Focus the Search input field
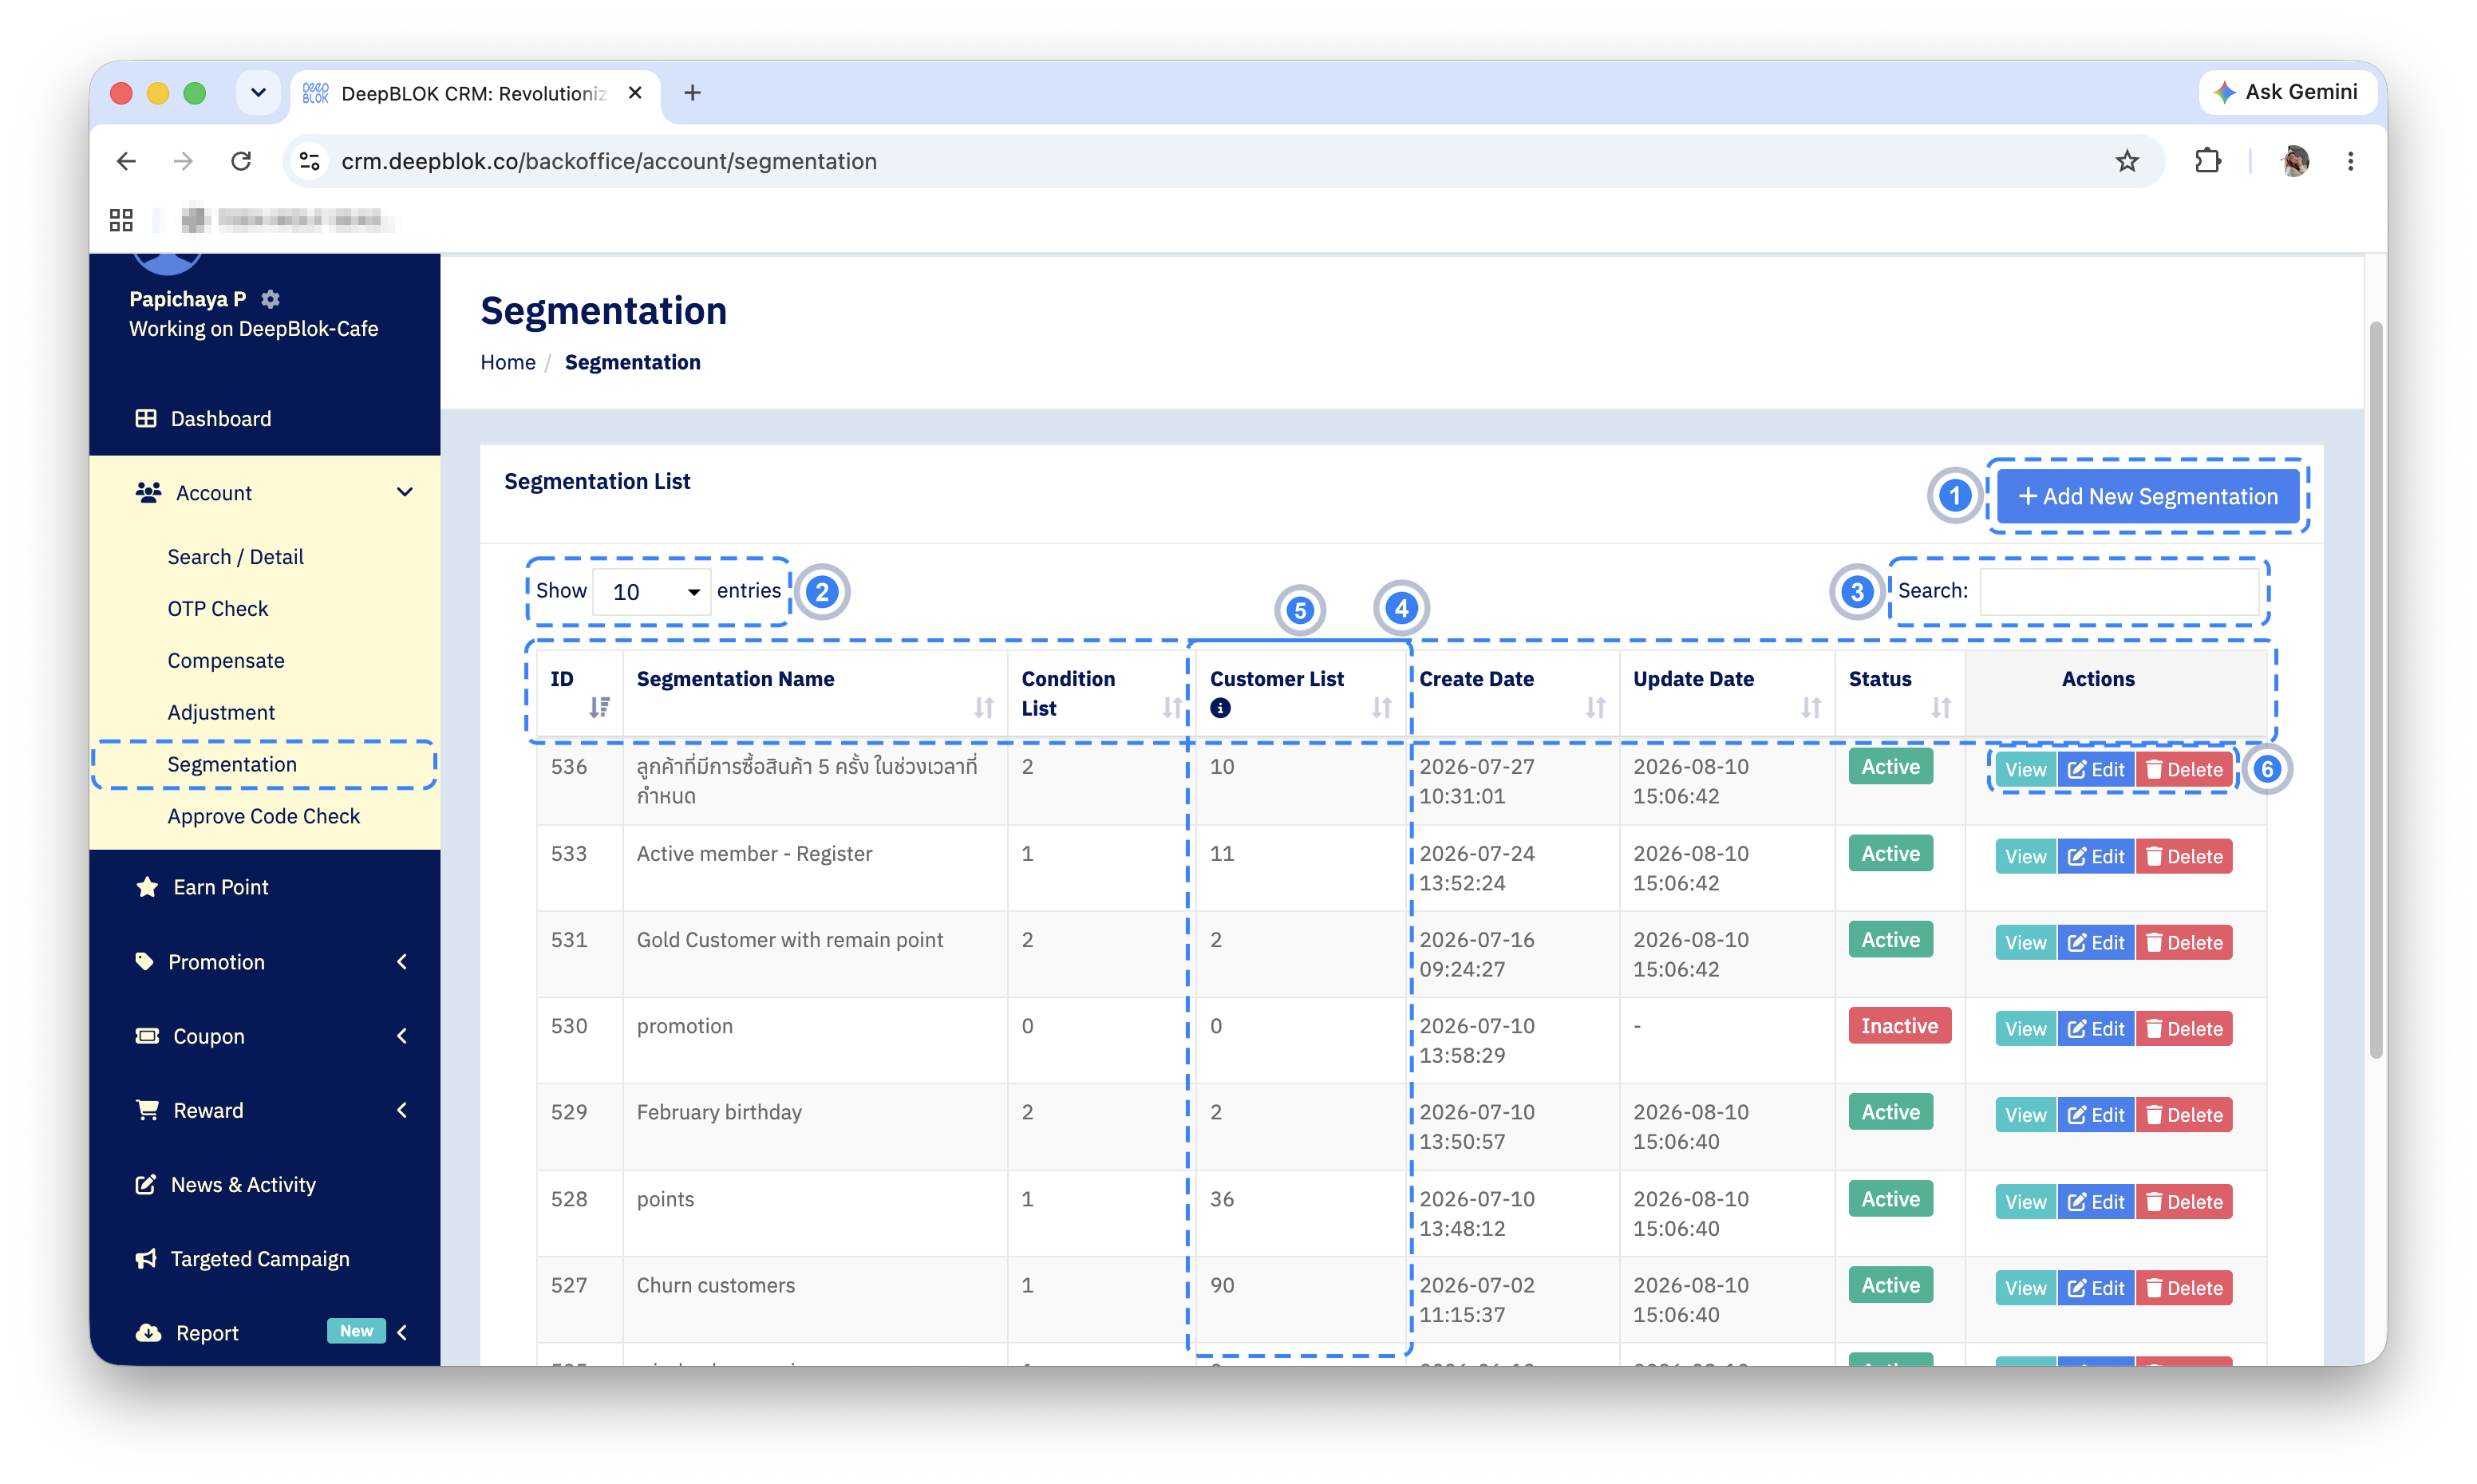 point(2119,591)
